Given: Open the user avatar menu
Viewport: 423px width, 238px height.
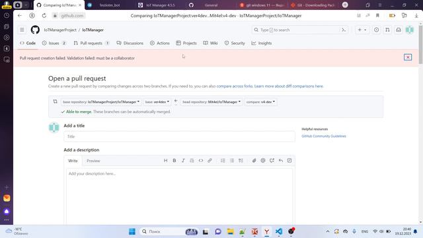Looking at the screenshot, I should click(410, 30).
